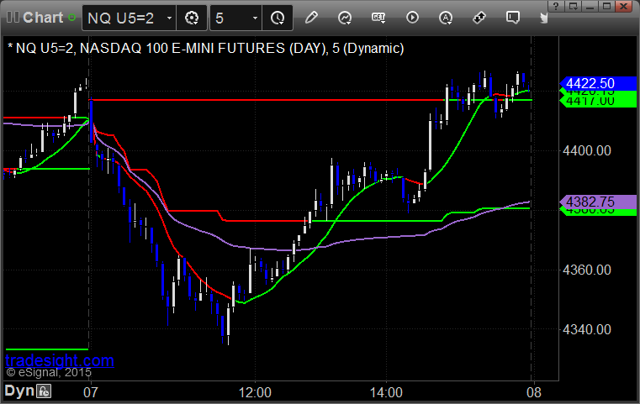Click the green symbol-link circle beside Chart
The height and width of the screenshot is (404, 640).
pos(71,18)
